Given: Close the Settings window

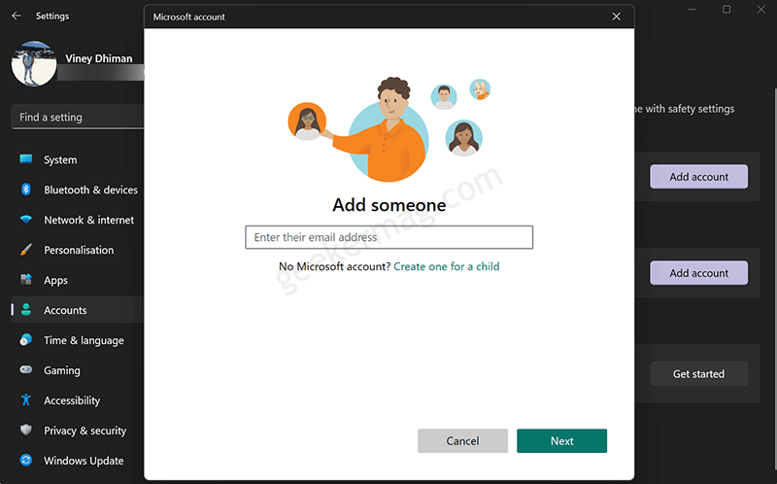Looking at the screenshot, I should click(761, 10).
